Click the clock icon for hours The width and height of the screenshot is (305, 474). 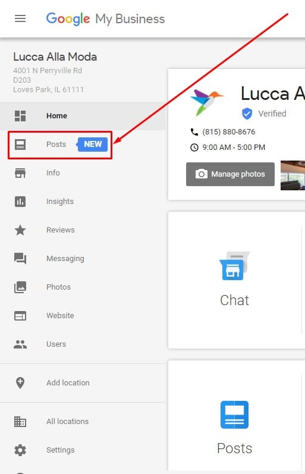click(194, 147)
